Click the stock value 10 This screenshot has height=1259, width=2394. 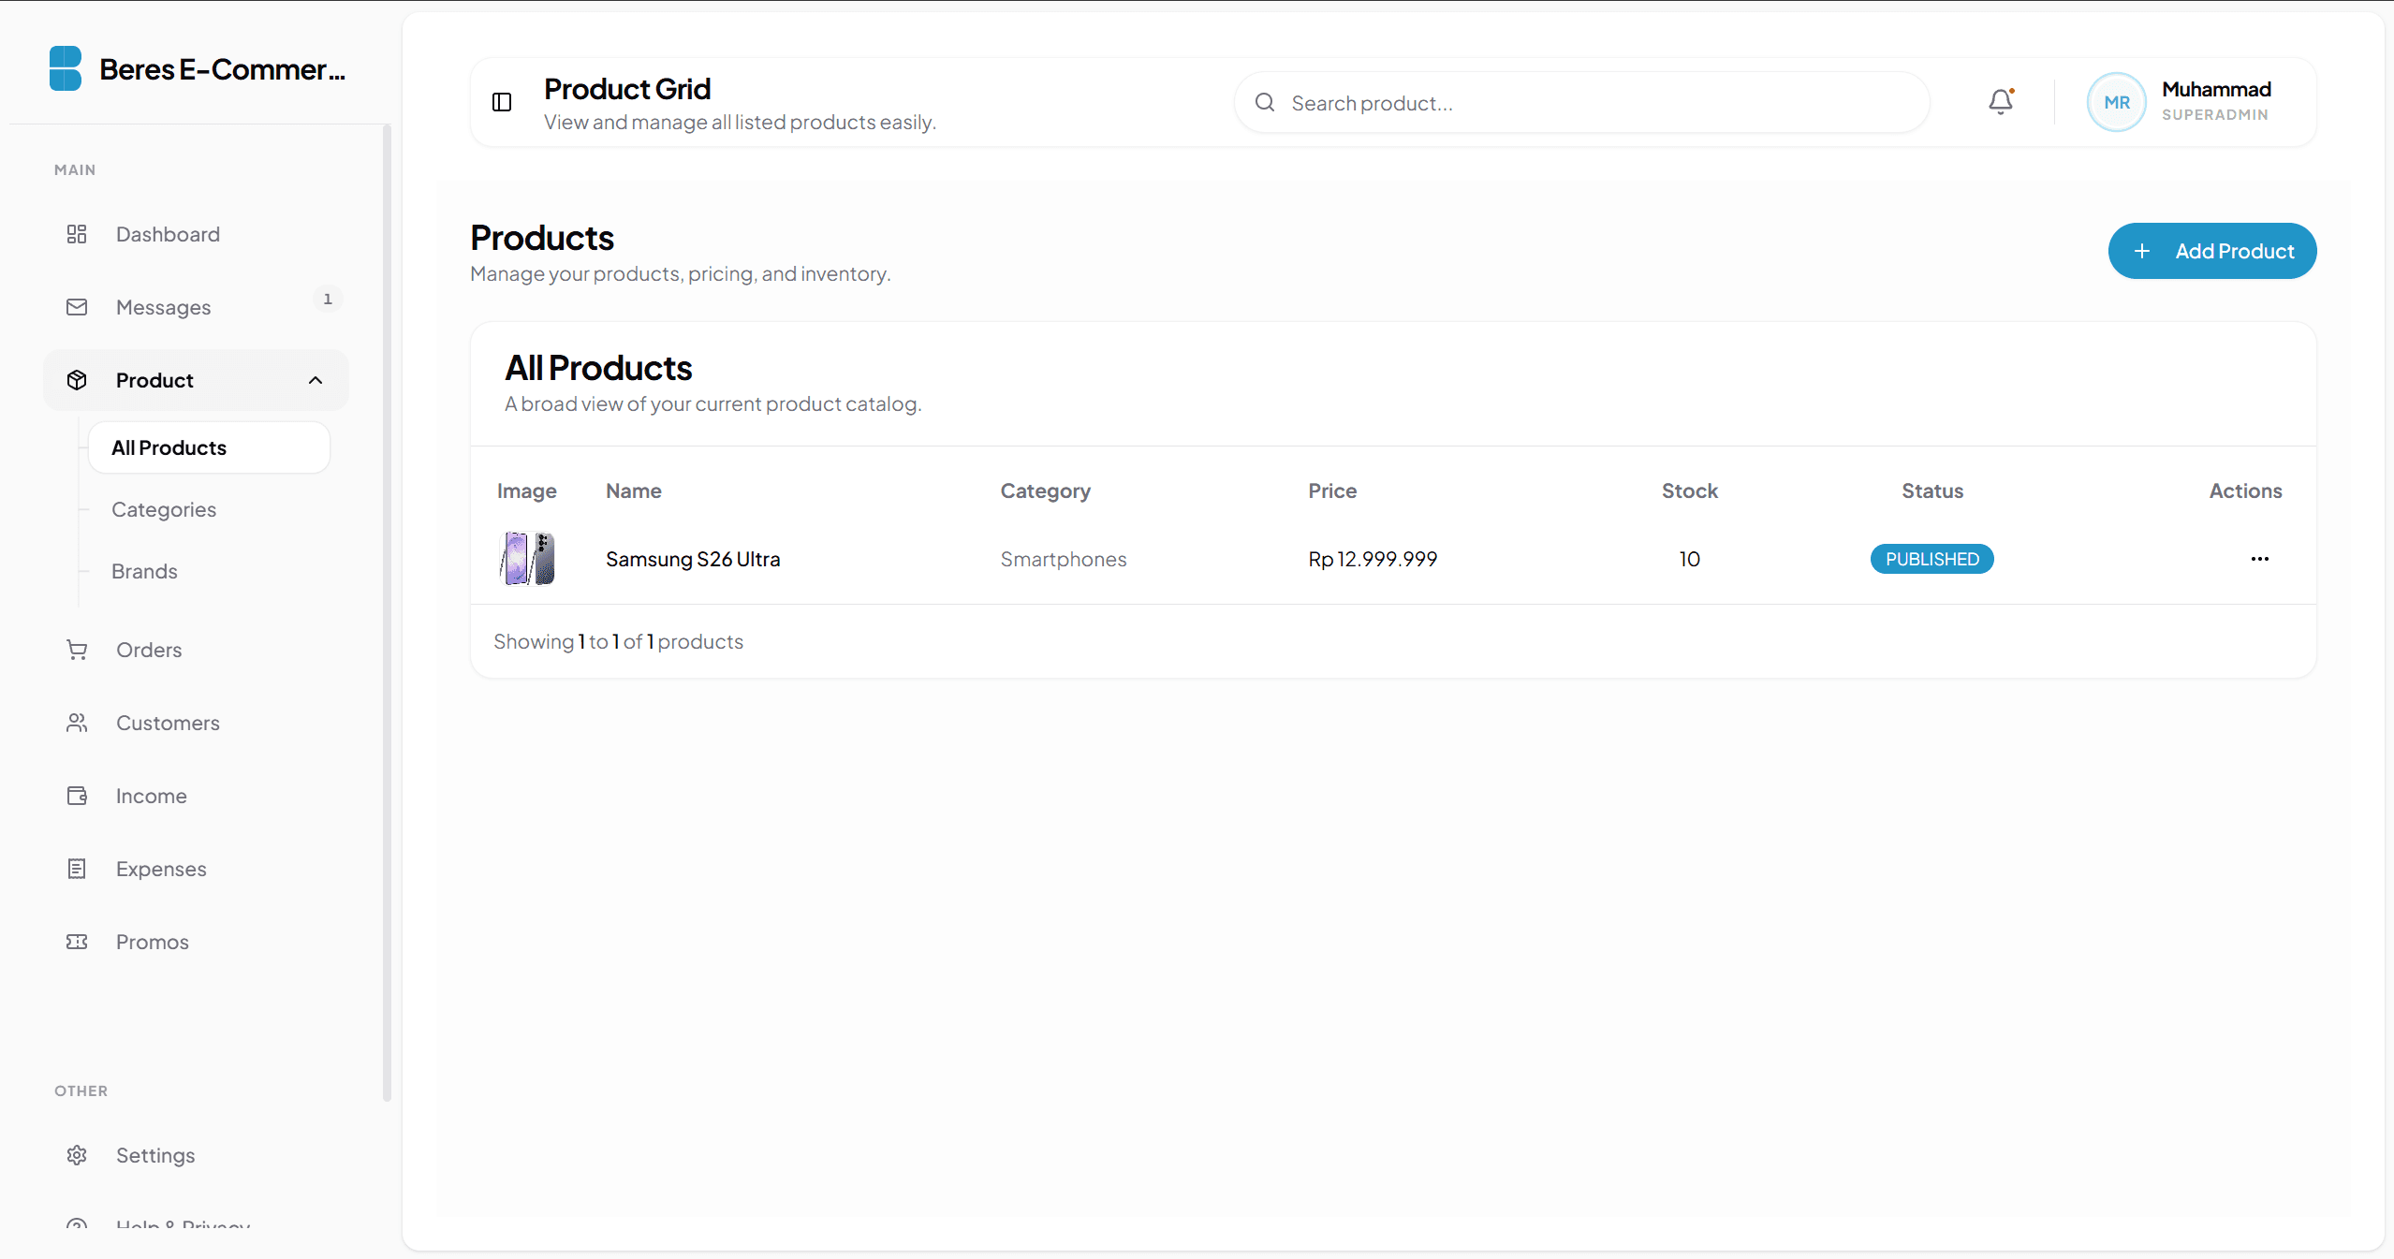[x=1689, y=559]
